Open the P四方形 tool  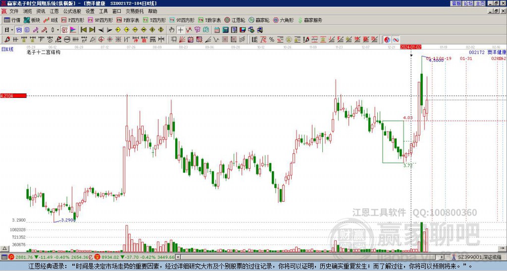coord(73,20)
